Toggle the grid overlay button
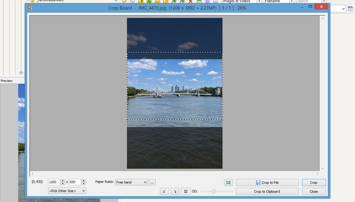The width and height of the screenshot is (355, 202). coord(186,191)
